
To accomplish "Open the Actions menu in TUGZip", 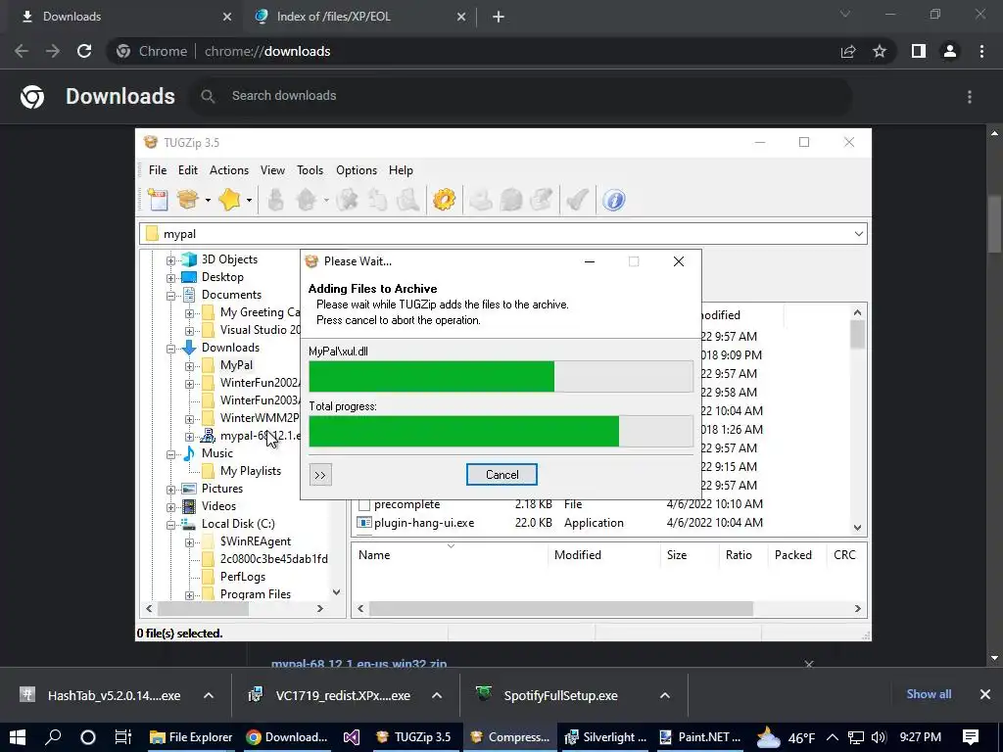I will [229, 170].
